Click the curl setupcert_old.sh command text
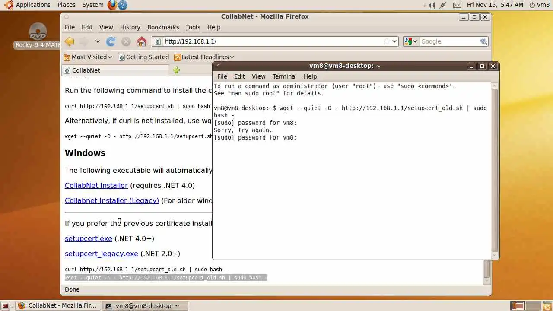Viewport: 553px width, 311px height. [146, 269]
